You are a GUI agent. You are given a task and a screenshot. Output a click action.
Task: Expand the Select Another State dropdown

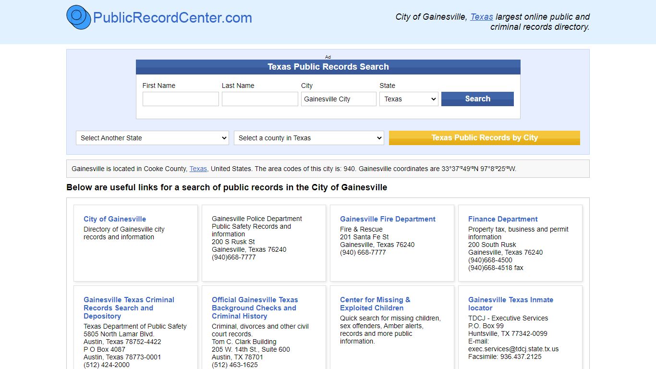(x=153, y=138)
